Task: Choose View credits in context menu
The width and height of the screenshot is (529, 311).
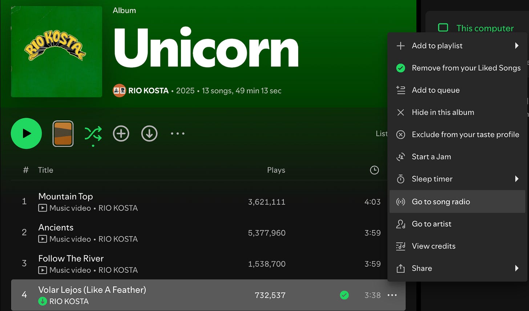Action: click(x=457, y=246)
